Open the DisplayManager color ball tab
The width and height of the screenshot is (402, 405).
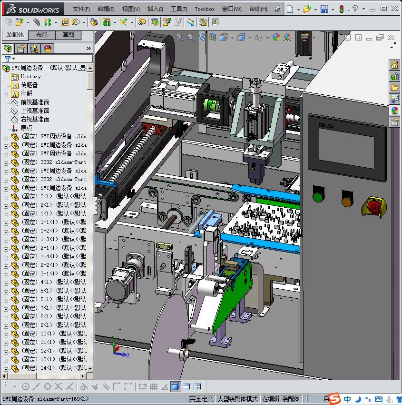pyautogui.click(x=47, y=49)
